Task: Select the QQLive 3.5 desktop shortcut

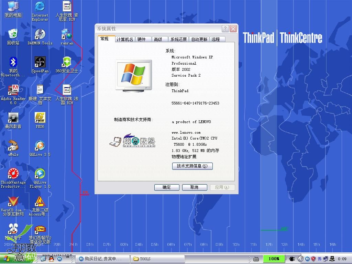Action: click(x=40, y=148)
